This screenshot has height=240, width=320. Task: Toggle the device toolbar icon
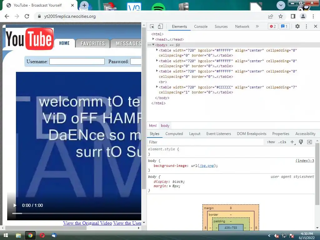160,27
